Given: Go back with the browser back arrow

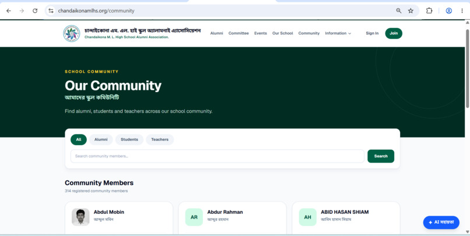Looking at the screenshot, I should [x=9, y=11].
